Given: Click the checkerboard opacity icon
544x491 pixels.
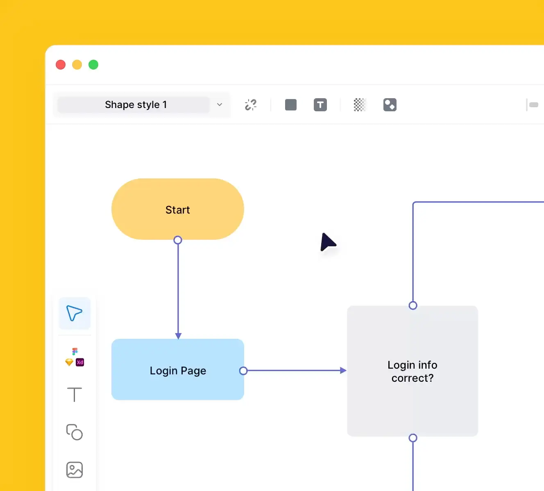Looking at the screenshot, I should tap(359, 105).
